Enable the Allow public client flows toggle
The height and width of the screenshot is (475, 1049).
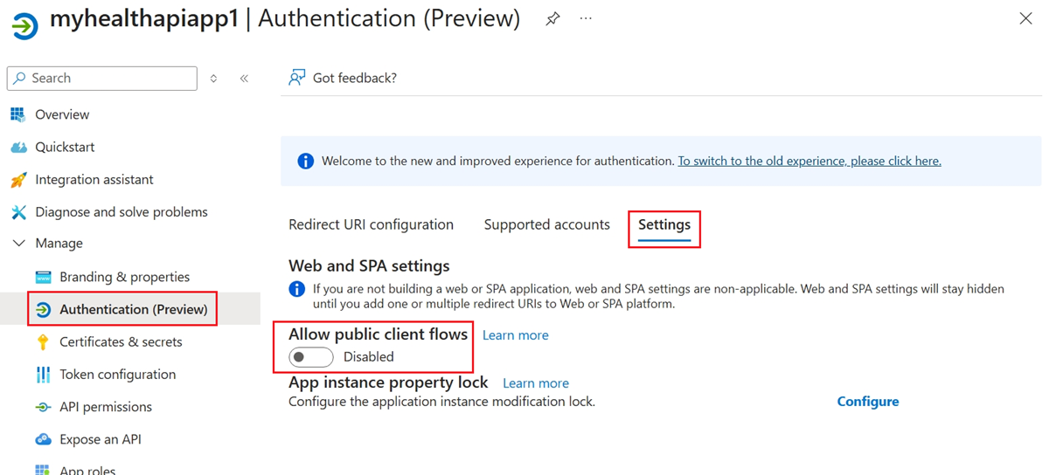click(311, 356)
